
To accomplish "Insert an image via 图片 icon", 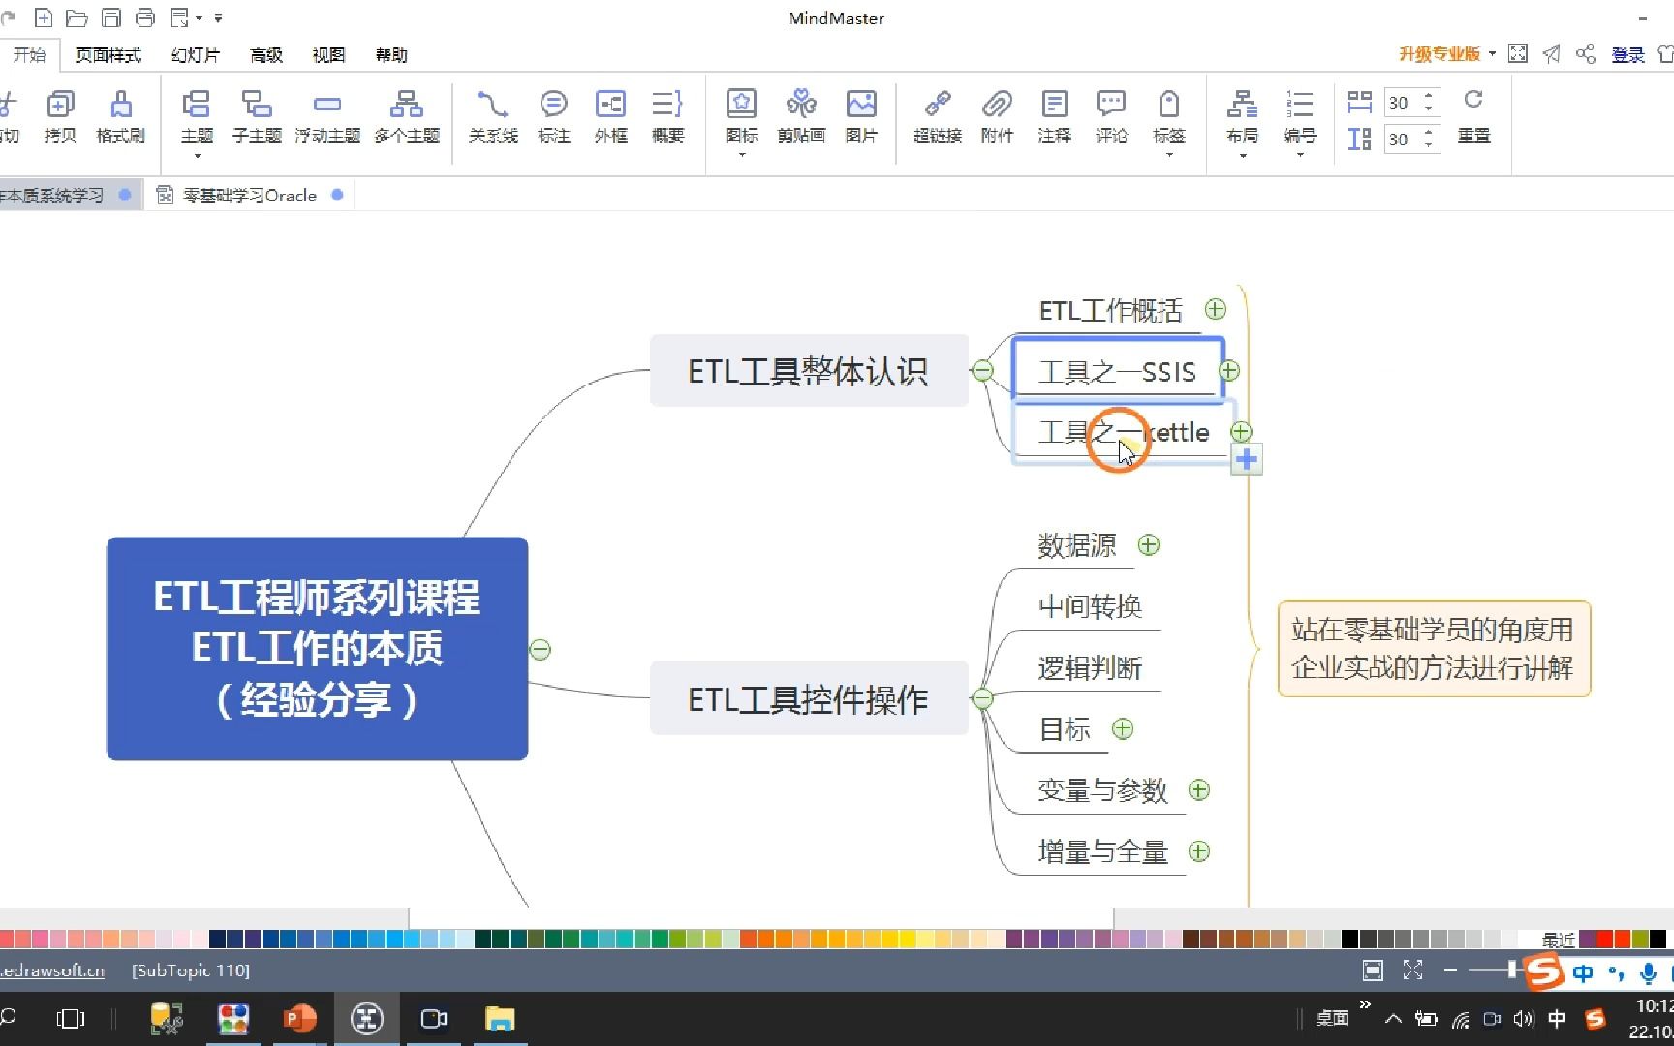I will [861, 116].
